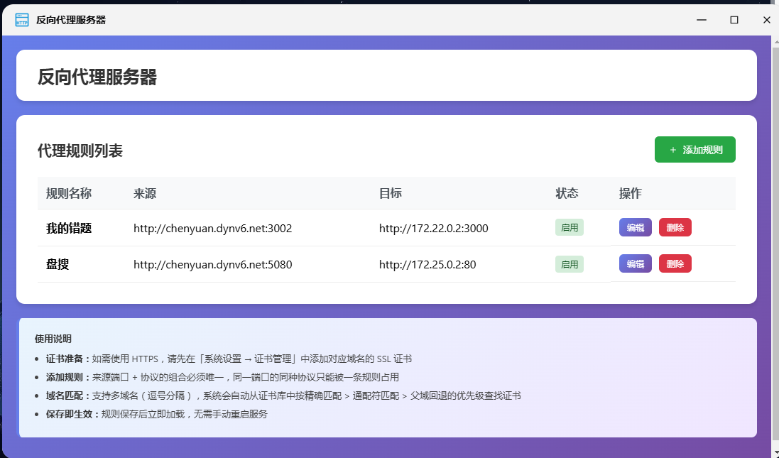Screen dimensions: 779x458
Task: Click the 操作 column header
Action: (x=631, y=193)
